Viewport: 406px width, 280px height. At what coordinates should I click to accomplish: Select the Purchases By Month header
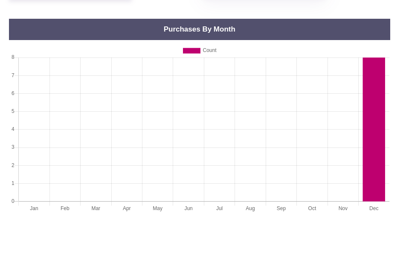(x=199, y=29)
